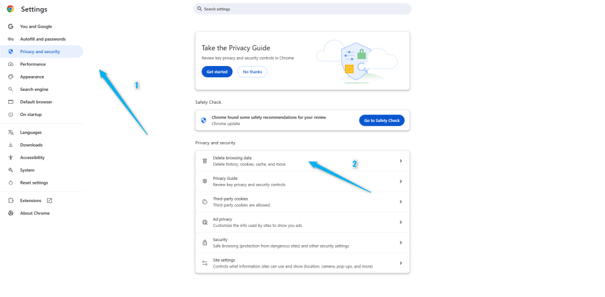The height and width of the screenshot is (297, 605).
Task: Click the trash icon beside Delete browsing data
Action: click(x=204, y=161)
